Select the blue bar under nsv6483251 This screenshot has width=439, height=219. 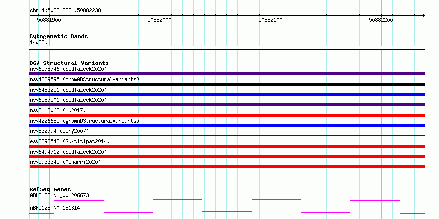point(227,94)
